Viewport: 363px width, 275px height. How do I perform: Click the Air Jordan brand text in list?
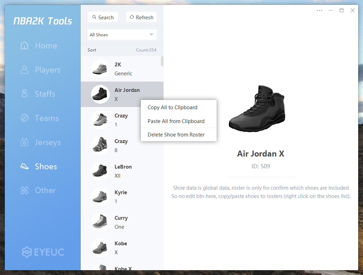pyautogui.click(x=127, y=90)
